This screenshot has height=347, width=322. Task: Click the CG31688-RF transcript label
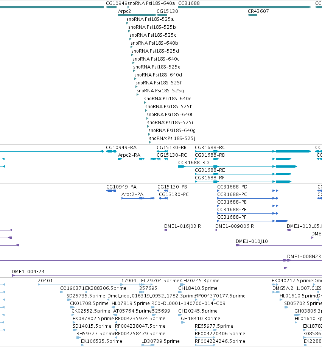tap(210, 178)
